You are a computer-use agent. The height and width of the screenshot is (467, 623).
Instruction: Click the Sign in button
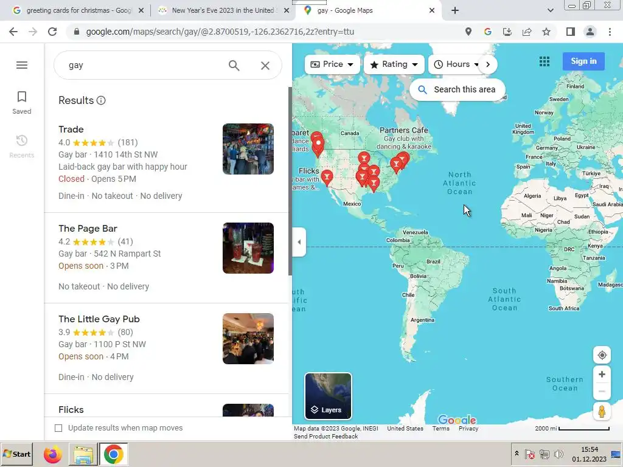(x=583, y=61)
